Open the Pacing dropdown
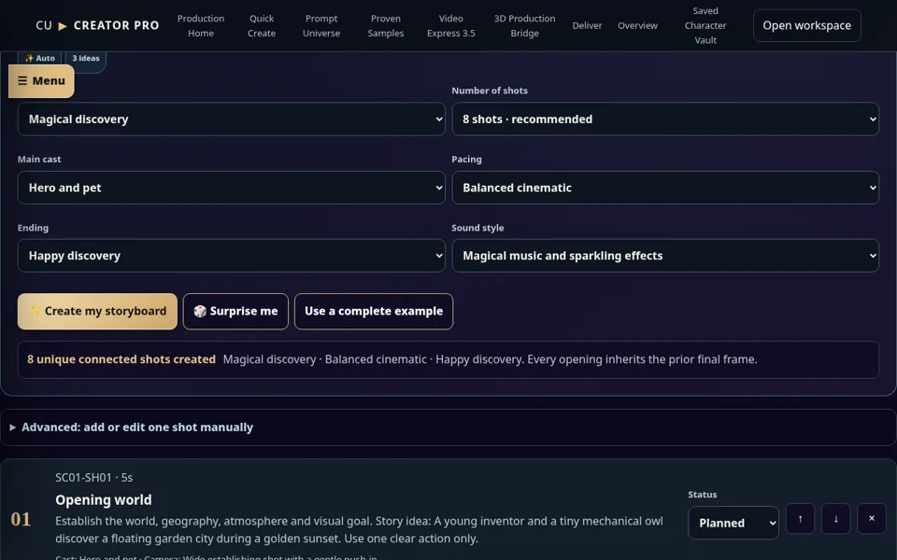Screen dimensions: 897x560 (665, 188)
